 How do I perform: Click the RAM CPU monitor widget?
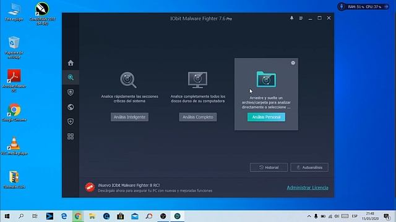[x=364, y=7]
